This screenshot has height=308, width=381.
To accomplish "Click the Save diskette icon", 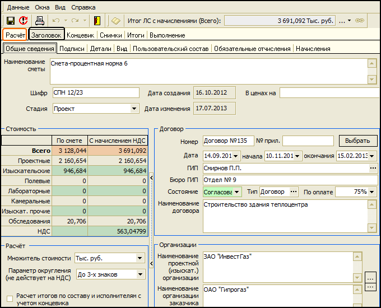I will pyautogui.click(x=10, y=21).
